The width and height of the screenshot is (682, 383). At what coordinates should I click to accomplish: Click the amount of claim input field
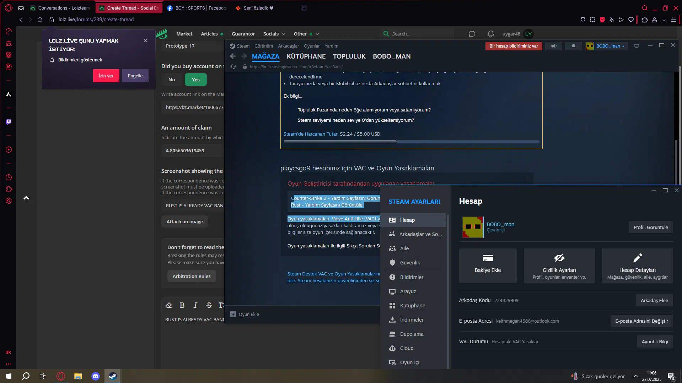(193, 151)
